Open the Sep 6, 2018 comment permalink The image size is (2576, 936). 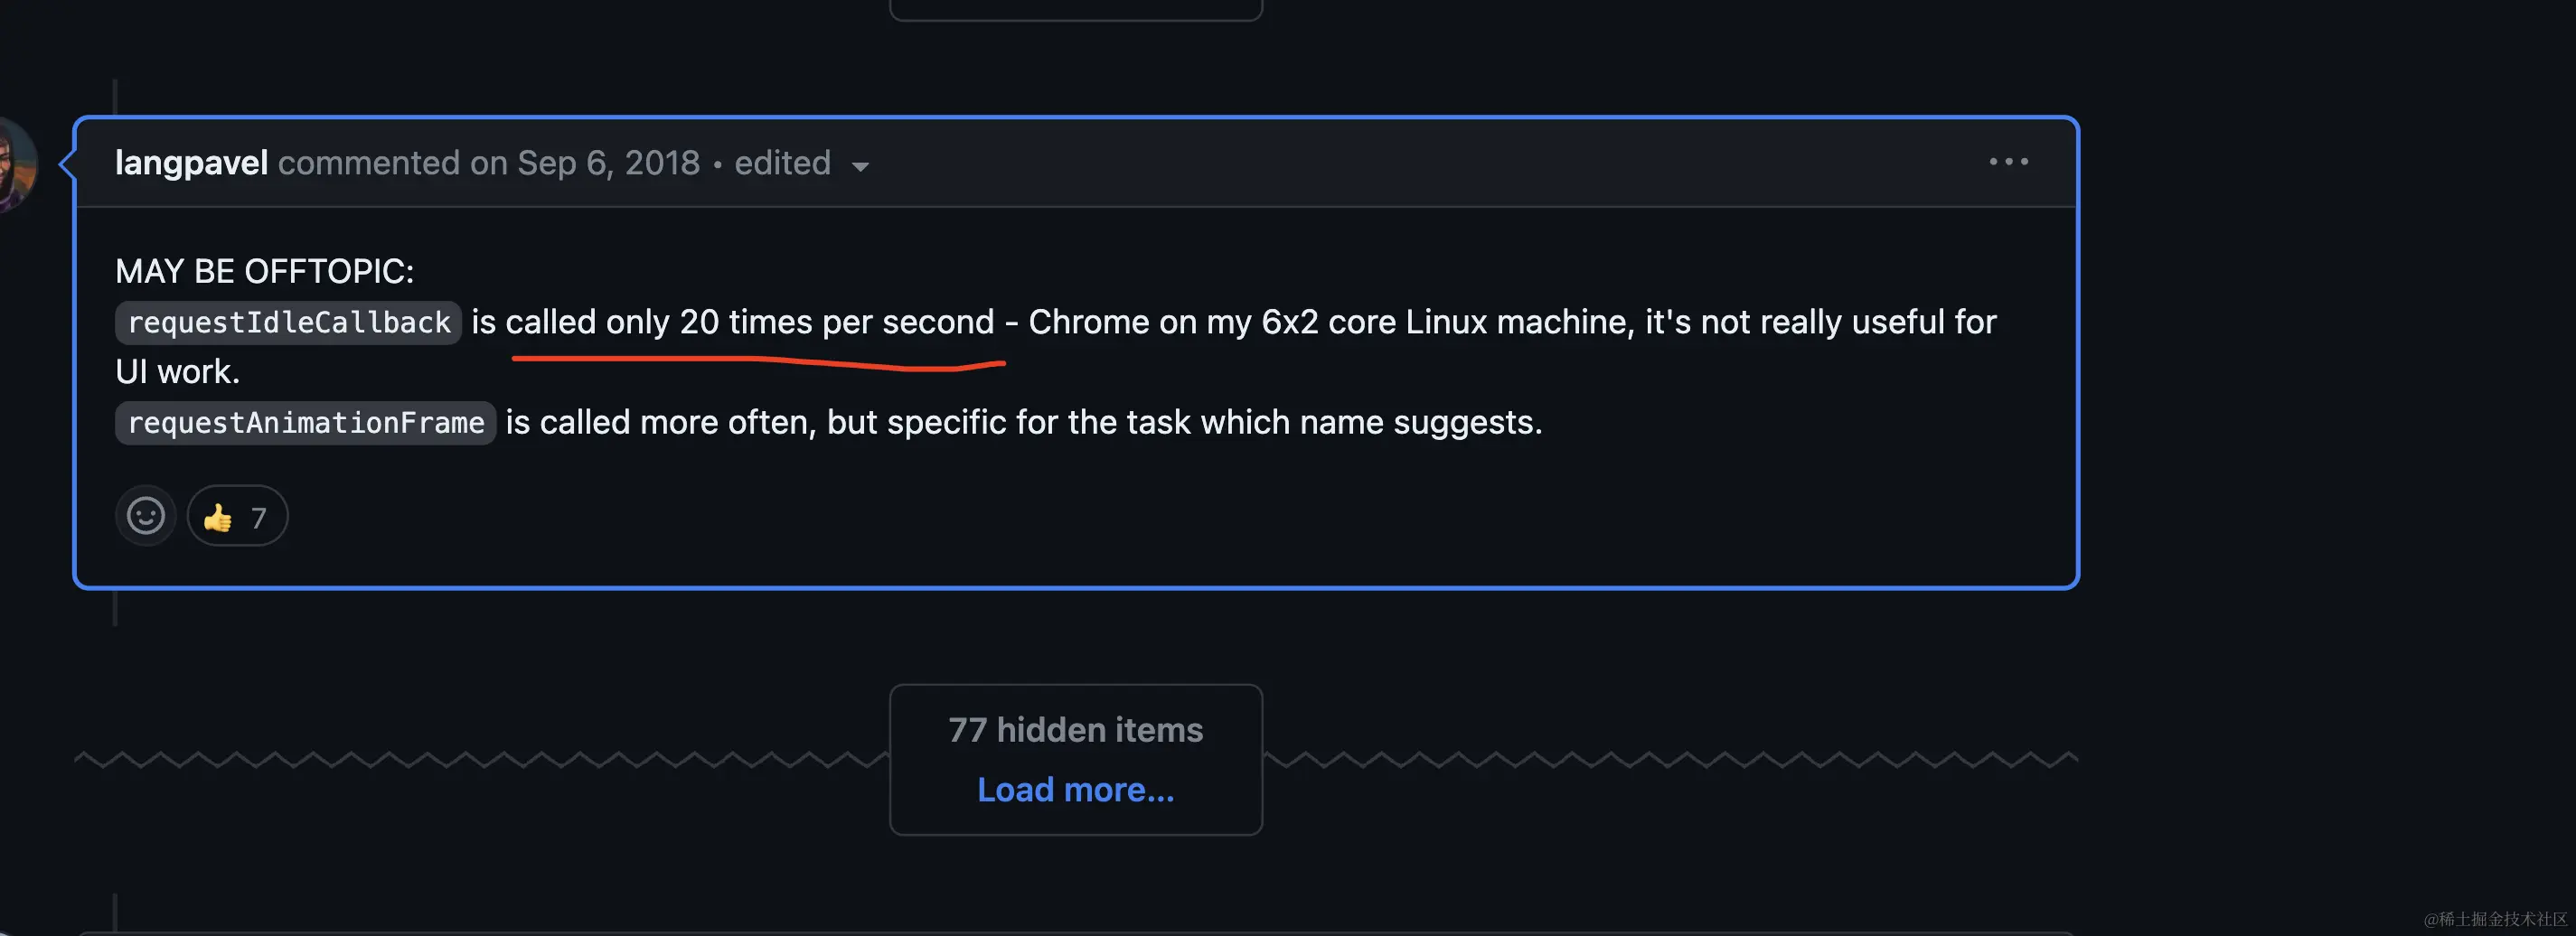pos(608,163)
